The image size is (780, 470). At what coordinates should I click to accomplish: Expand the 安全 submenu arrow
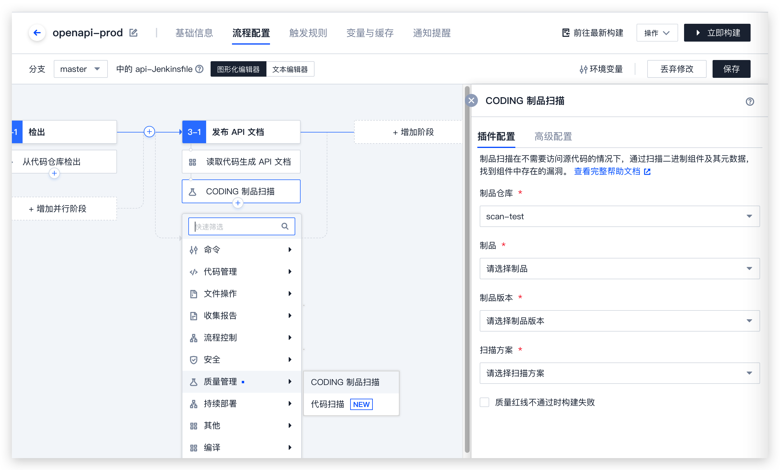[290, 359]
